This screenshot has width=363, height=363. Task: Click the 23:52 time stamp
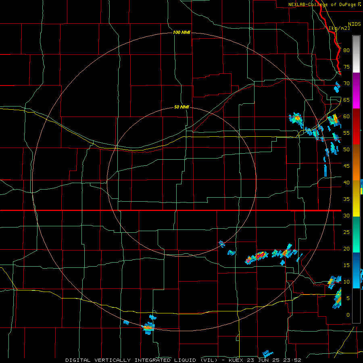(292, 360)
